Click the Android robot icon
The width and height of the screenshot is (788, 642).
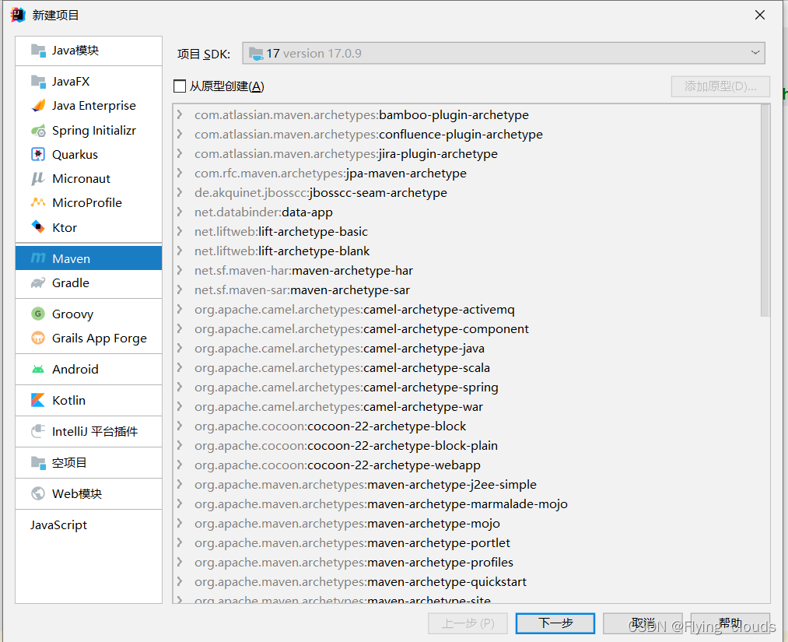(x=38, y=369)
